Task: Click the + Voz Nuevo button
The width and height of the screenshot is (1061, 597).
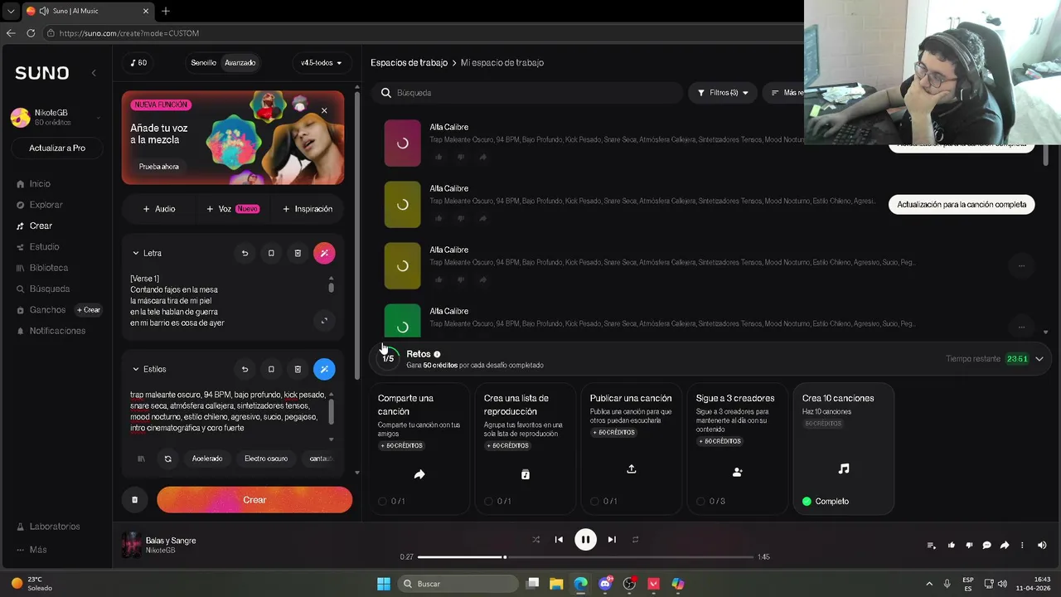Action: [233, 209]
